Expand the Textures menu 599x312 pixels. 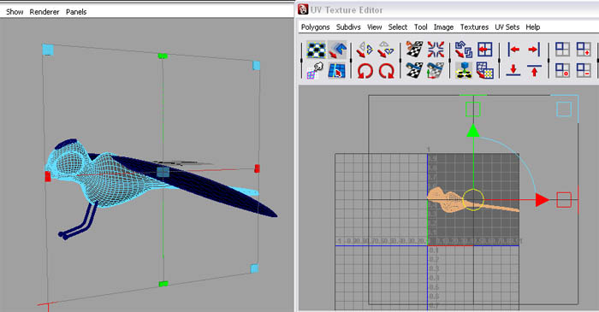tap(474, 27)
